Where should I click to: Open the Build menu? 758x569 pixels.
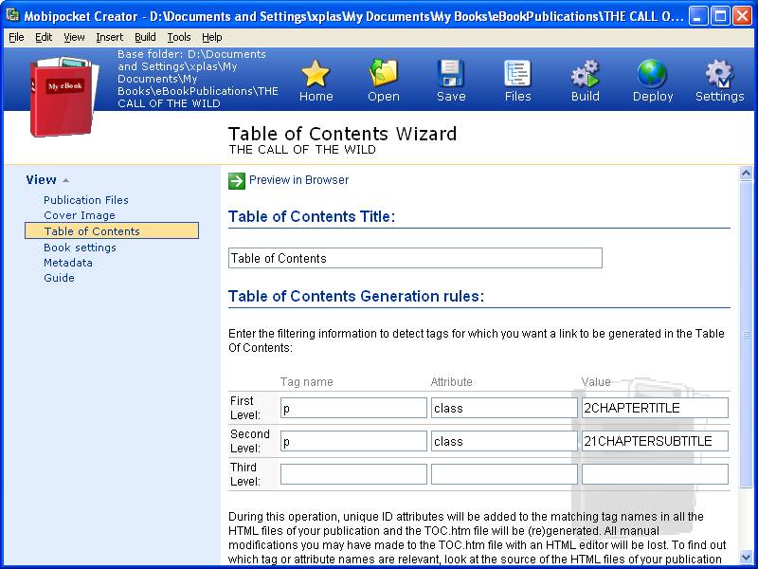pos(145,37)
